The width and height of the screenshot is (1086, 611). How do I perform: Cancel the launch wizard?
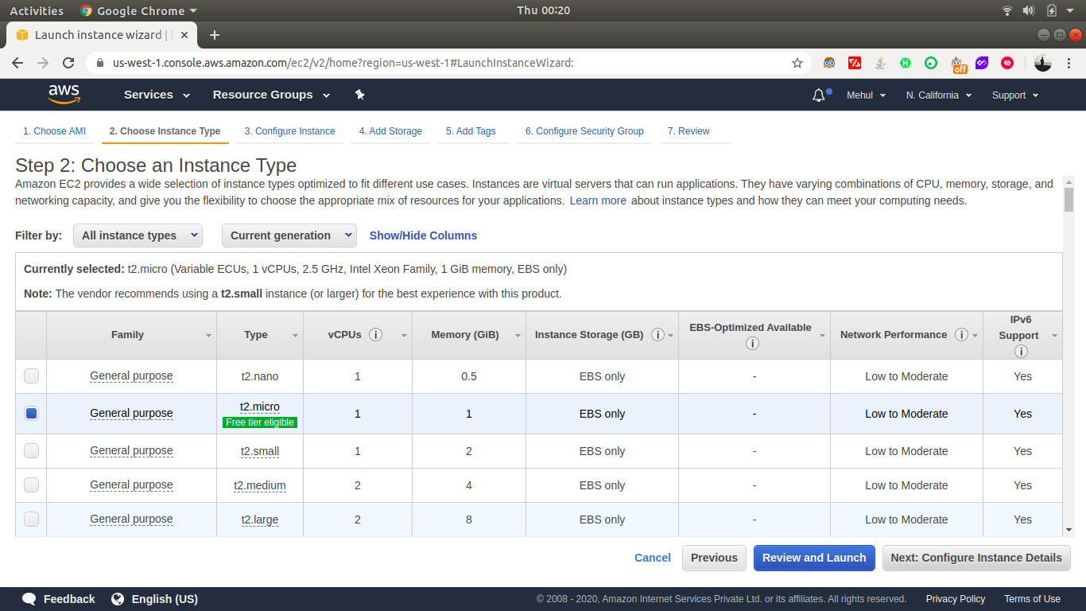(653, 558)
